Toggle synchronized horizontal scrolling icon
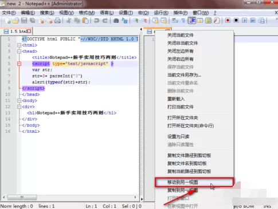This screenshot has height=209, width=278. tap(164, 20)
